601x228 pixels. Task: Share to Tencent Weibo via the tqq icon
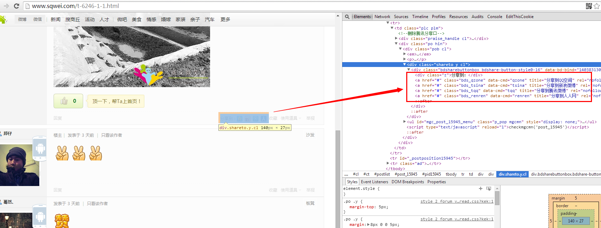pyautogui.click(x=256, y=118)
